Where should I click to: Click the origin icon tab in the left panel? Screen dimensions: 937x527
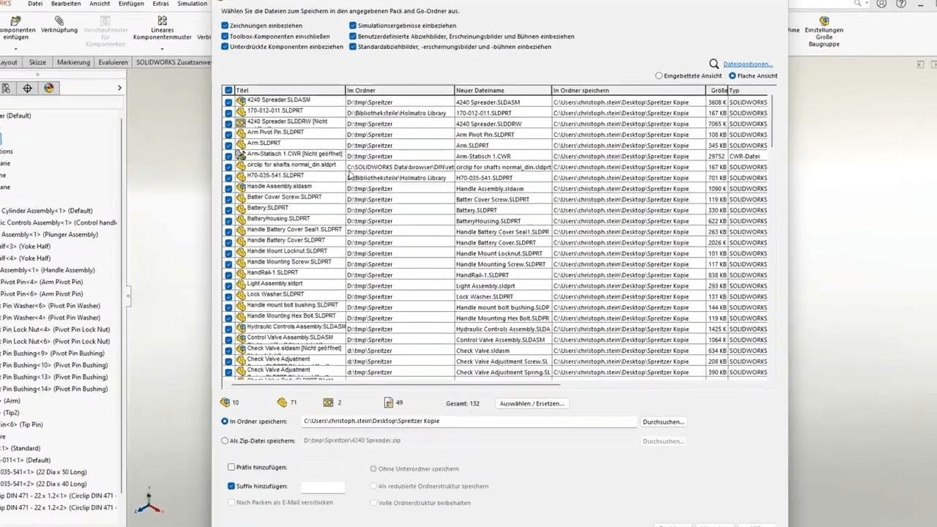tap(27, 88)
